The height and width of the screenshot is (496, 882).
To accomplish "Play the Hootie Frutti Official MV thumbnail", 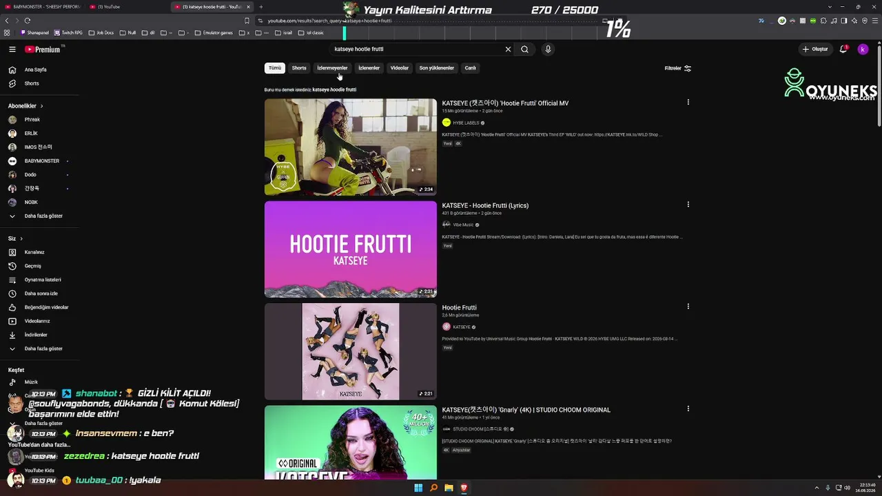I will pos(351,147).
